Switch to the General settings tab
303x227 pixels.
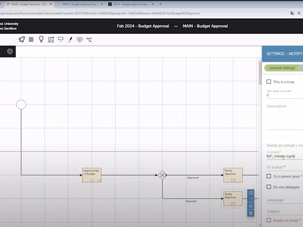click(x=282, y=68)
